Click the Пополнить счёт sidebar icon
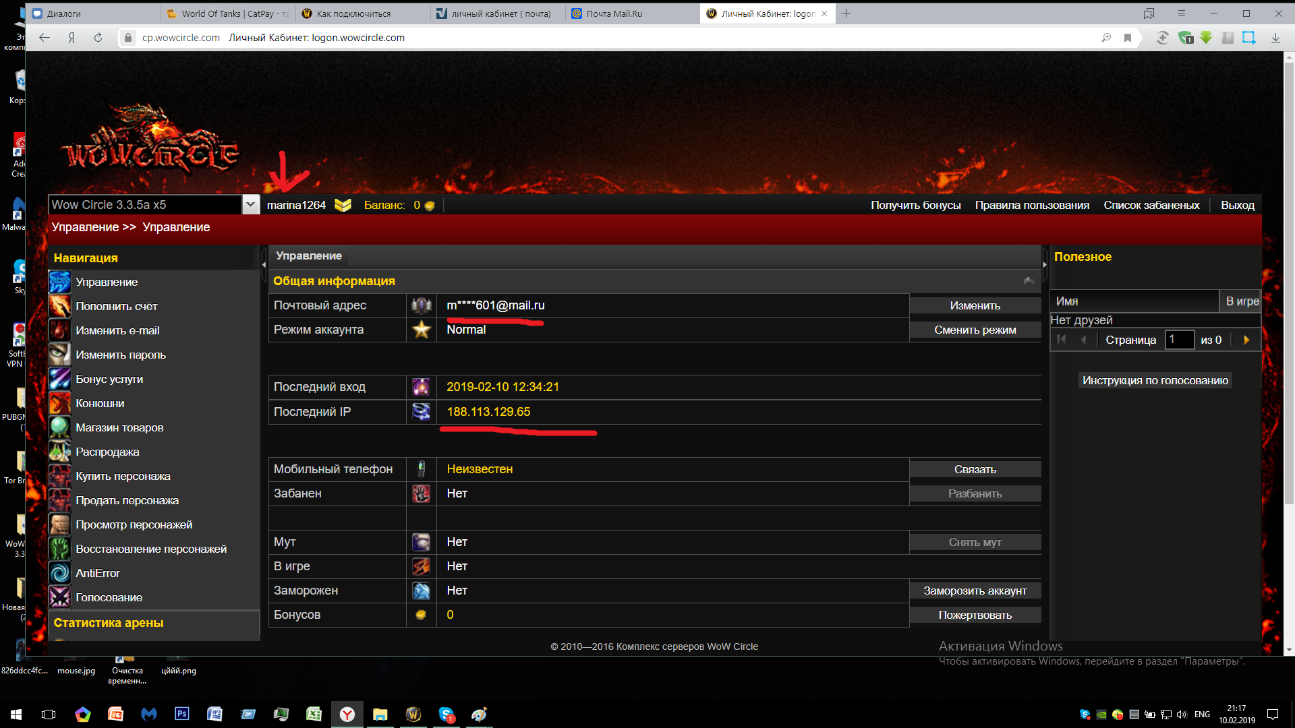The height and width of the screenshot is (728, 1295). coord(59,307)
